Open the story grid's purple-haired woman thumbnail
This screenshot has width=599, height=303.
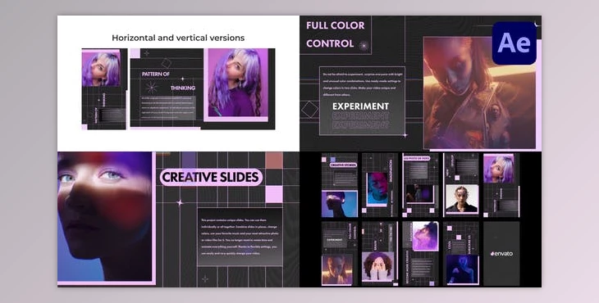(x=501, y=185)
